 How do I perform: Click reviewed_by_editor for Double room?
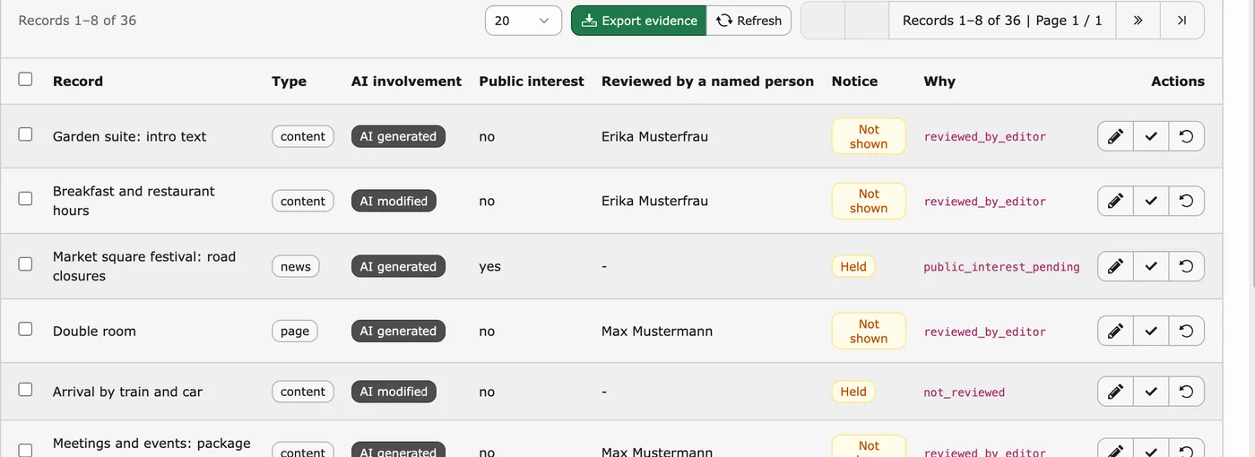[x=985, y=332]
